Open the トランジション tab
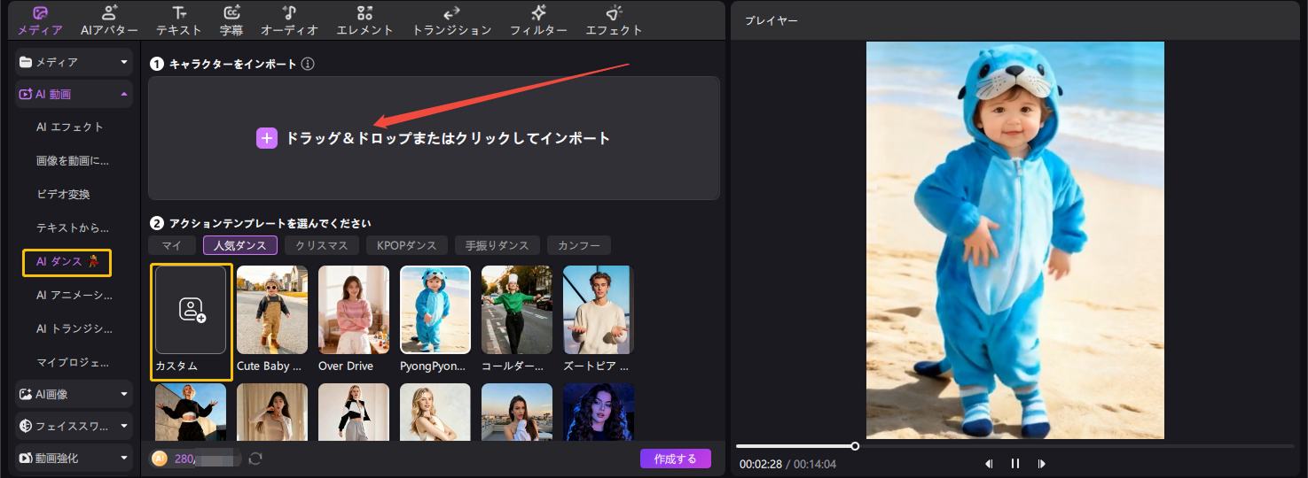The width and height of the screenshot is (1308, 478). 451,20
